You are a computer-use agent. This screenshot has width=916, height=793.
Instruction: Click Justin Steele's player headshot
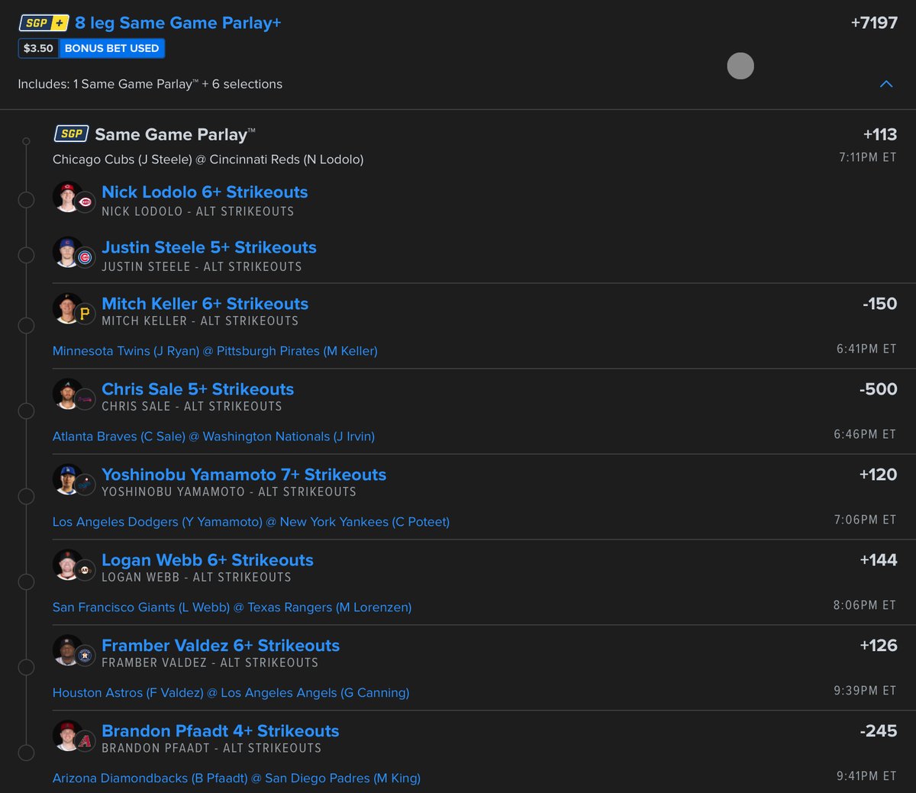pyautogui.click(x=67, y=252)
